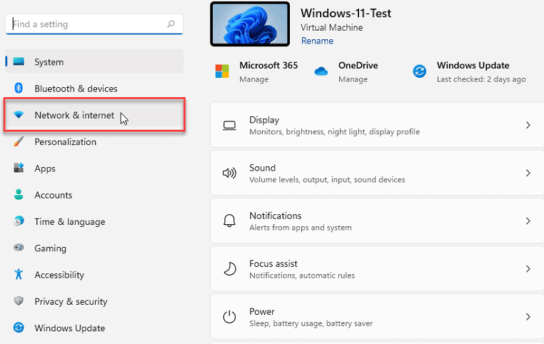Click the Display laptop icon
Screen dimensions: 544x344
(x=229, y=125)
